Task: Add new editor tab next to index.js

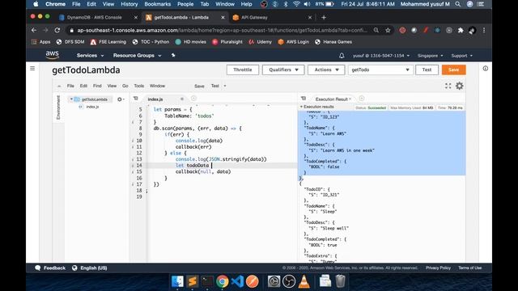Action: [x=193, y=99]
